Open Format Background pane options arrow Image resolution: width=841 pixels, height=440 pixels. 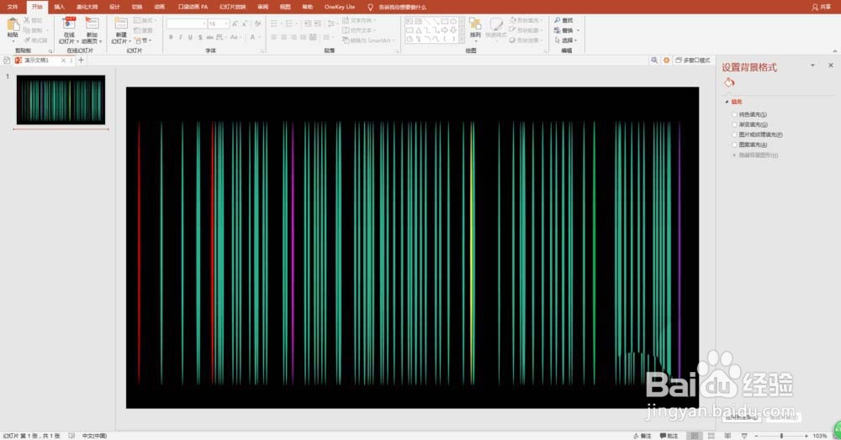pyautogui.click(x=812, y=65)
